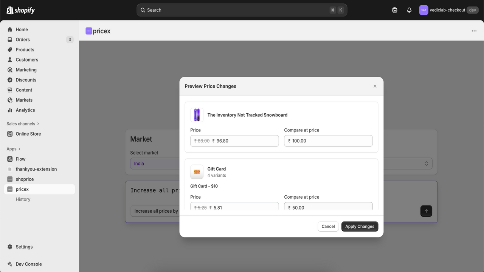This screenshot has width=484, height=272.
Task: Open the pricex three-dot menu
Action: 474,31
